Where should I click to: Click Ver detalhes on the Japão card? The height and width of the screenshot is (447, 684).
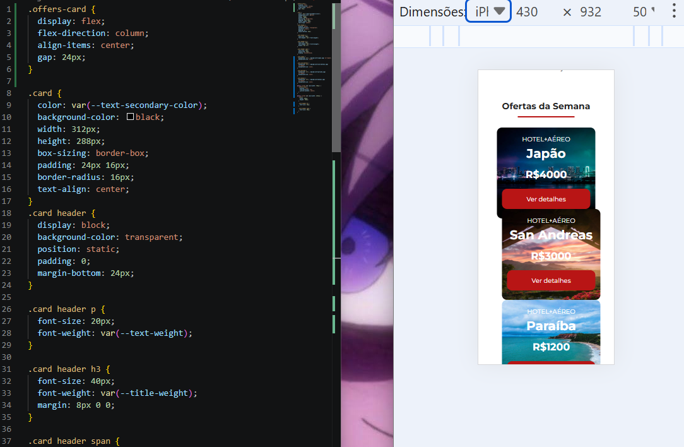click(546, 199)
